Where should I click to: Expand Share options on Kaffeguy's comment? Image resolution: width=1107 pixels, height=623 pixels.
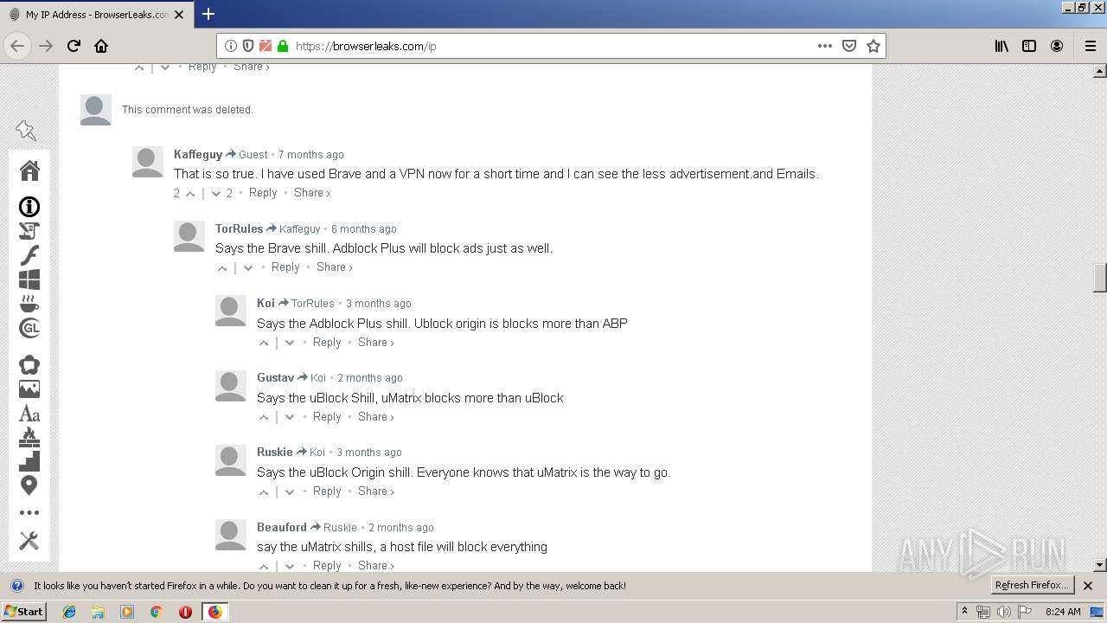311,193
